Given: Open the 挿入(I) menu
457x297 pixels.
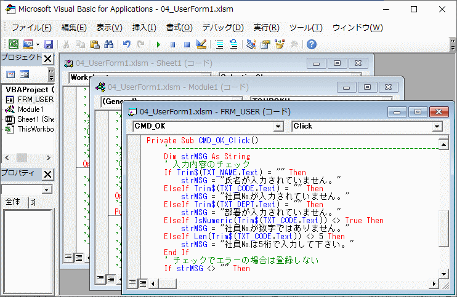Looking at the screenshot, I should click(x=144, y=28).
